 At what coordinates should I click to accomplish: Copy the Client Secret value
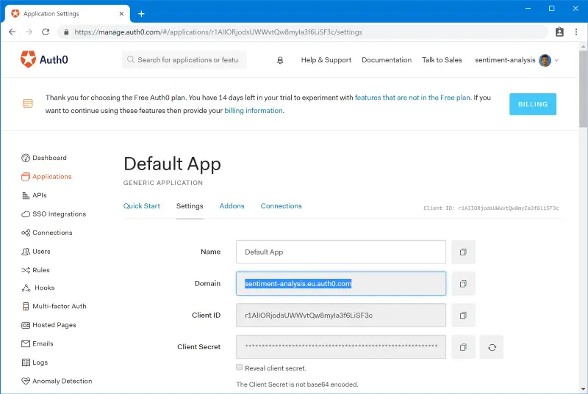(463, 347)
